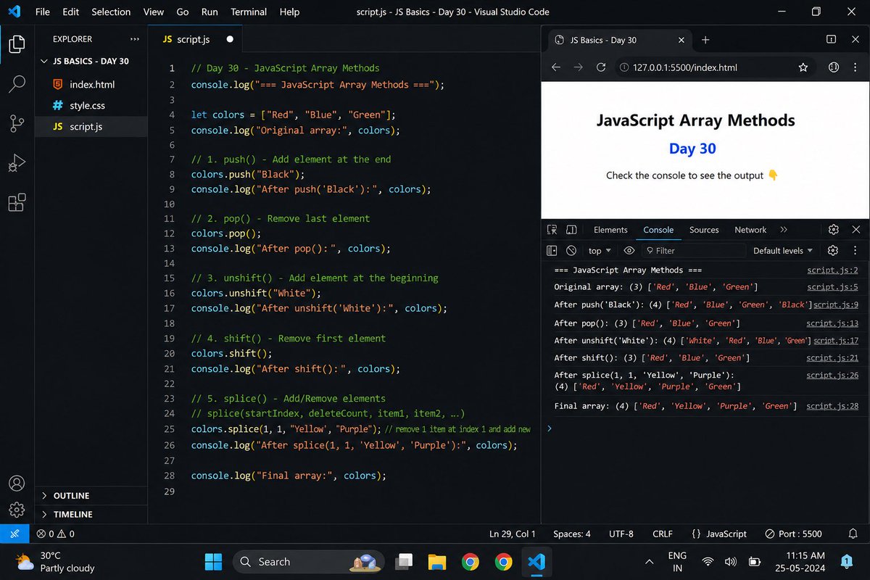Select the script.js editor tab

pyautogui.click(x=196, y=39)
